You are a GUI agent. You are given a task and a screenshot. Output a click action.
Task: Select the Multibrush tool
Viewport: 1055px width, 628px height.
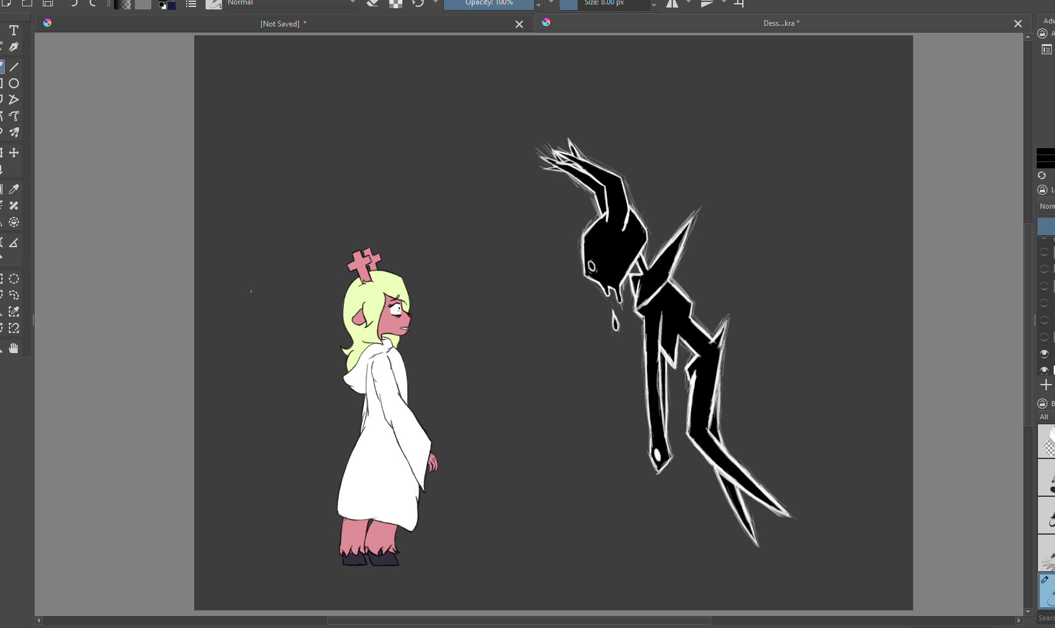click(x=14, y=132)
